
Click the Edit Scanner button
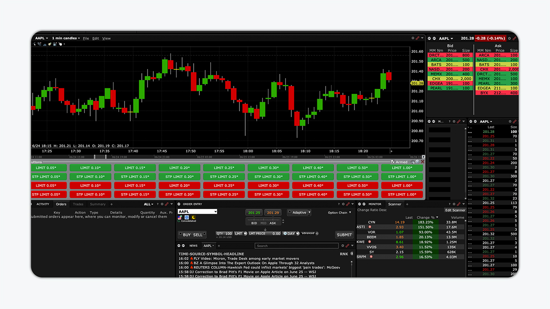[x=455, y=210]
